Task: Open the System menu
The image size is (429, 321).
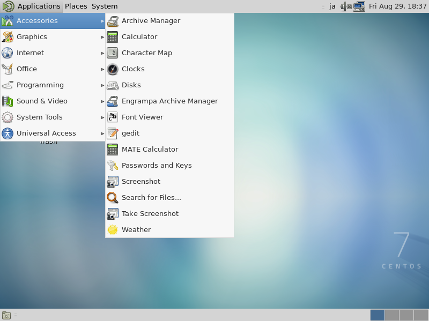Action: coord(105,6)
